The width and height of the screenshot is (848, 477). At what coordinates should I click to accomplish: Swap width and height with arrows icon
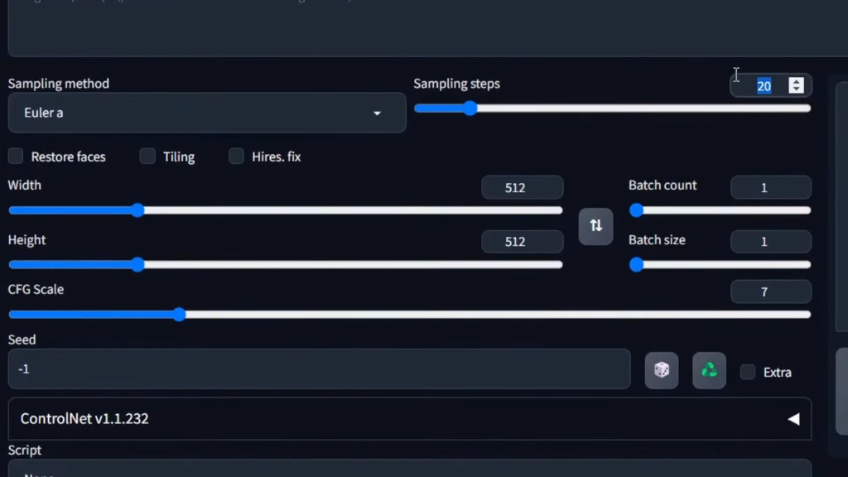pyautogui.click(x=595, y=226)
